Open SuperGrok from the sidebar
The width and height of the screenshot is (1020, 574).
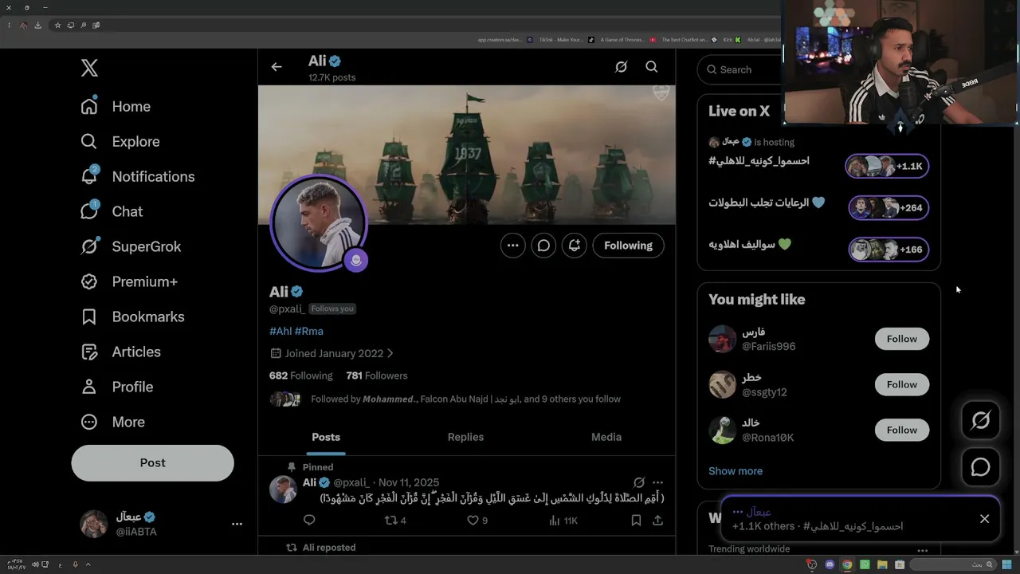(131, 246)
